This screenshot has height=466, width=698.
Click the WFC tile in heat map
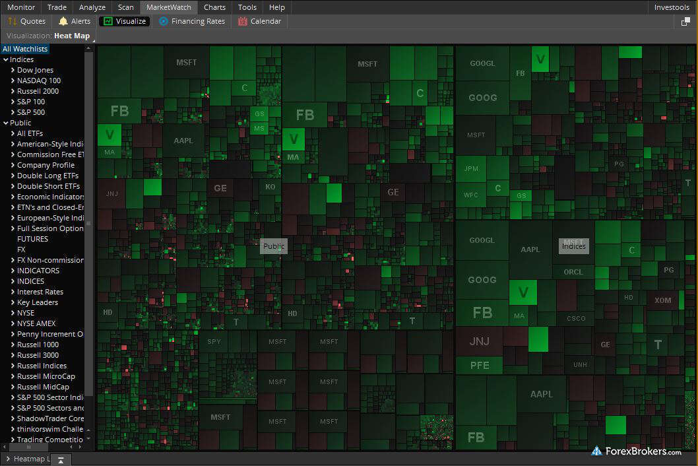coord(471,195)
